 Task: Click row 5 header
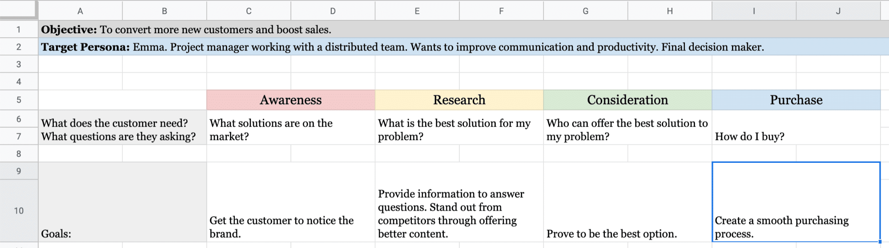19,100
